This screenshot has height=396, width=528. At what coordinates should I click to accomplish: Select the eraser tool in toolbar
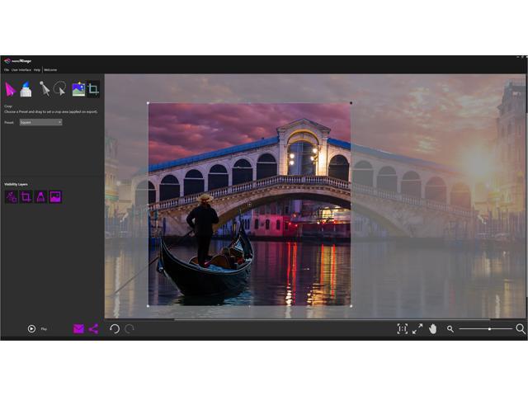click(26, 89)
